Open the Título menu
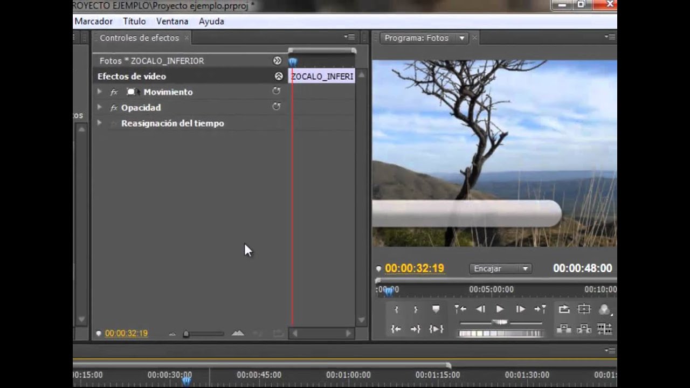The image size is (690, 388). click(134, 22)
